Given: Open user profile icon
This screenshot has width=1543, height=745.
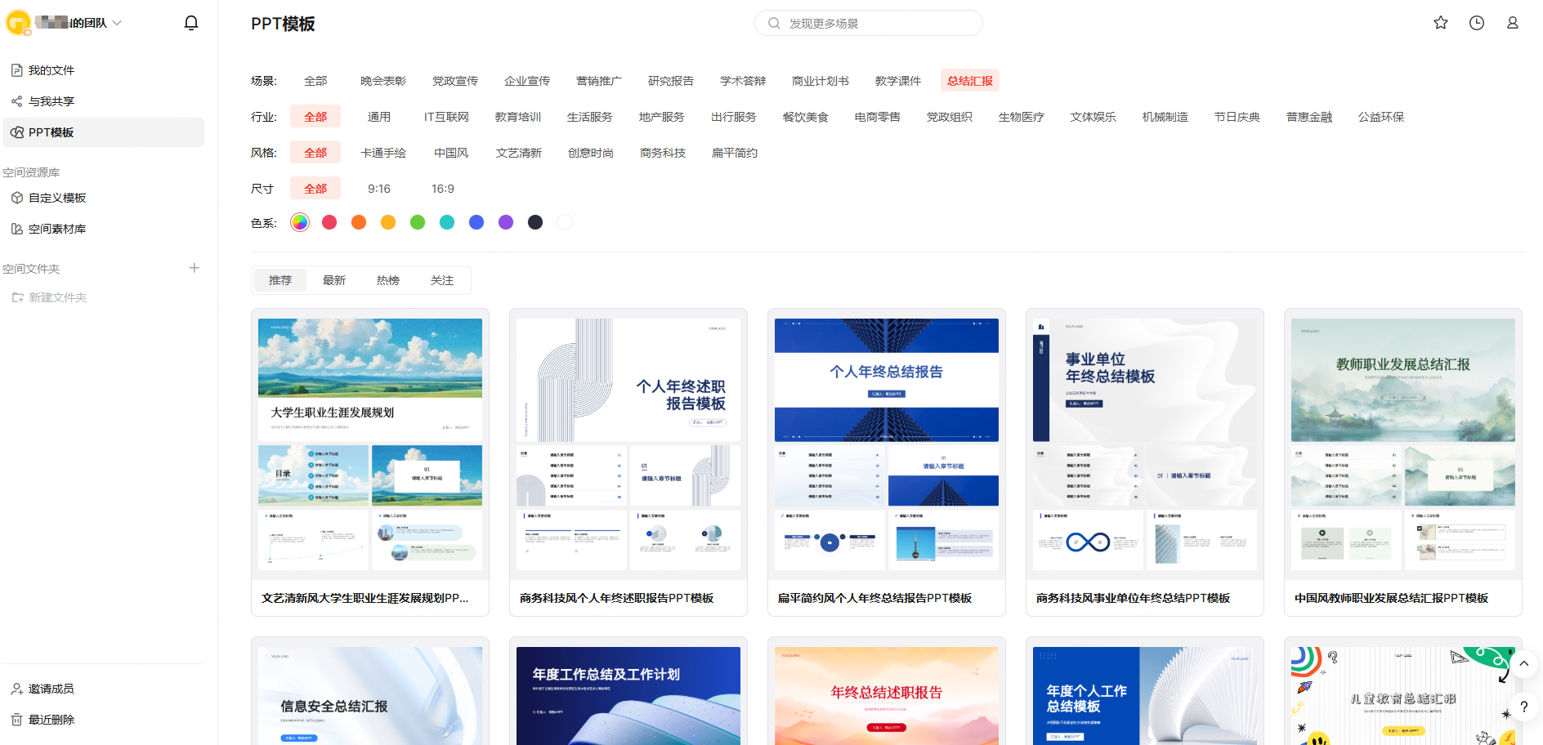Looking at the screenshot, I should 1513,23.
